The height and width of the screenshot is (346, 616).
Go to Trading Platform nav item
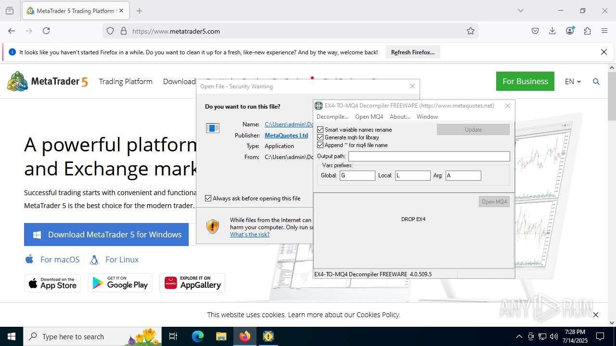coord(126,82)
